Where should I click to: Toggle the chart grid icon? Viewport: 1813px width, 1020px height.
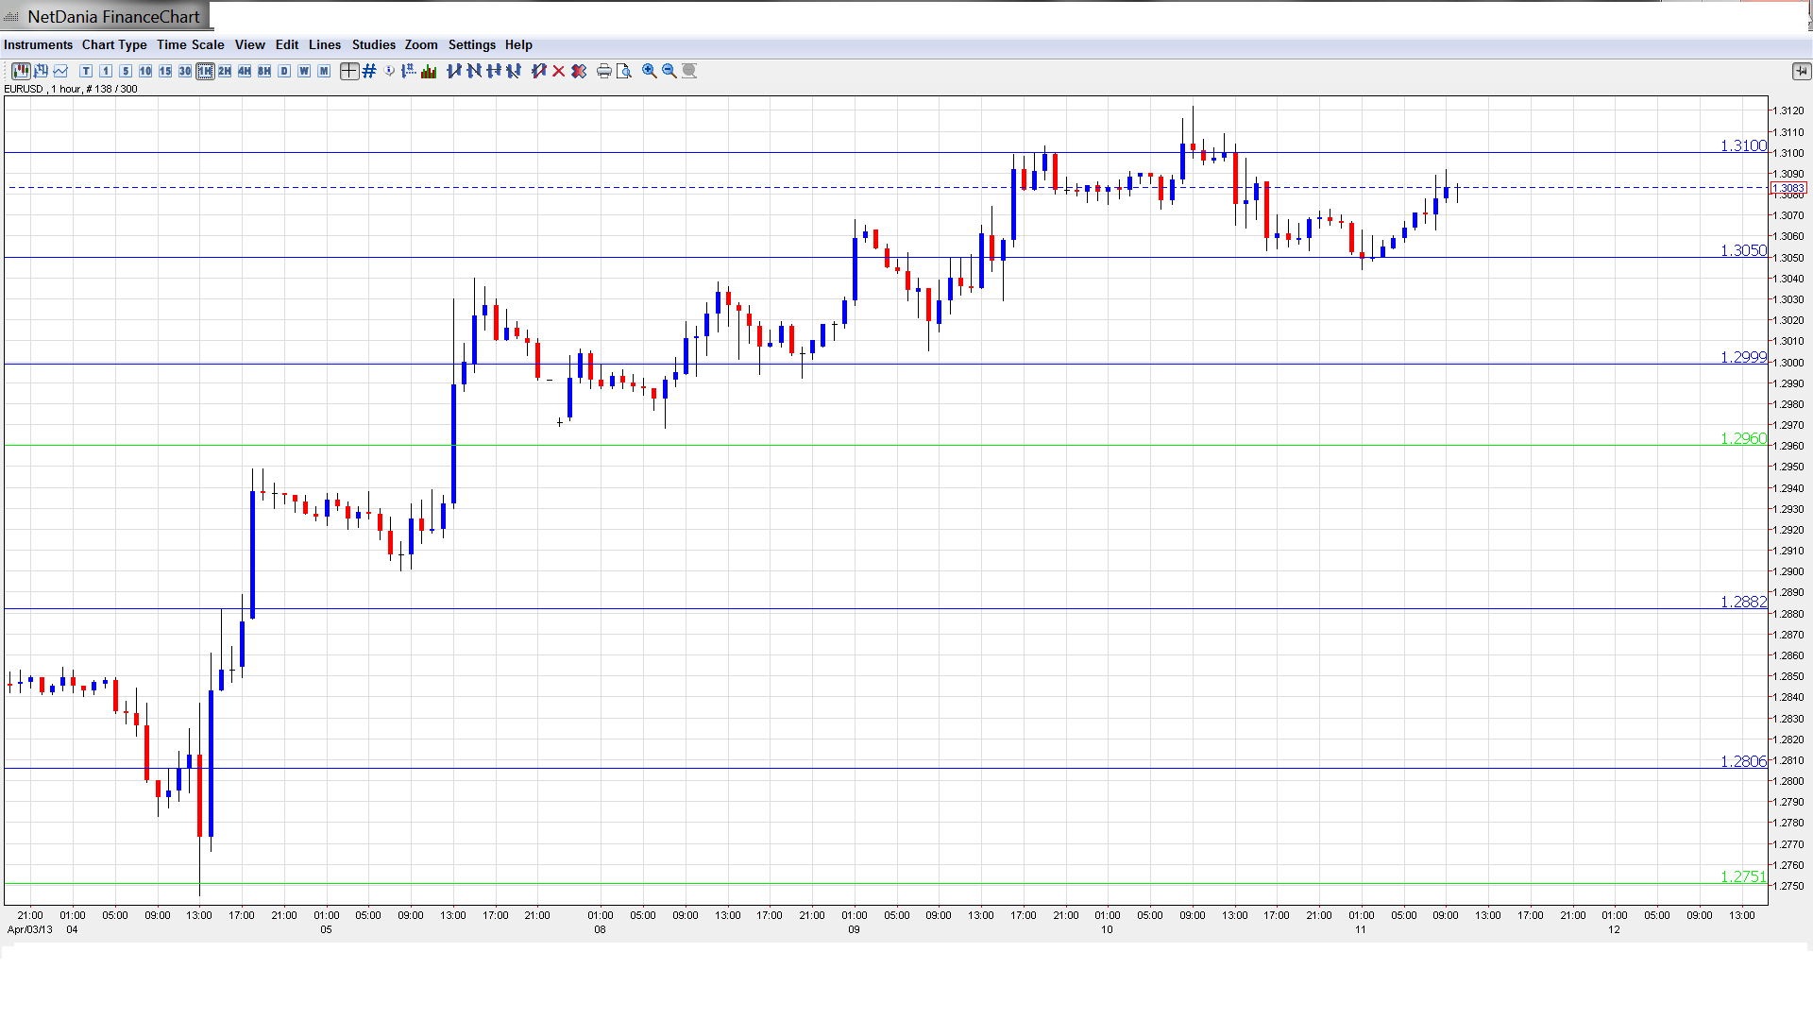click(369, 71)
